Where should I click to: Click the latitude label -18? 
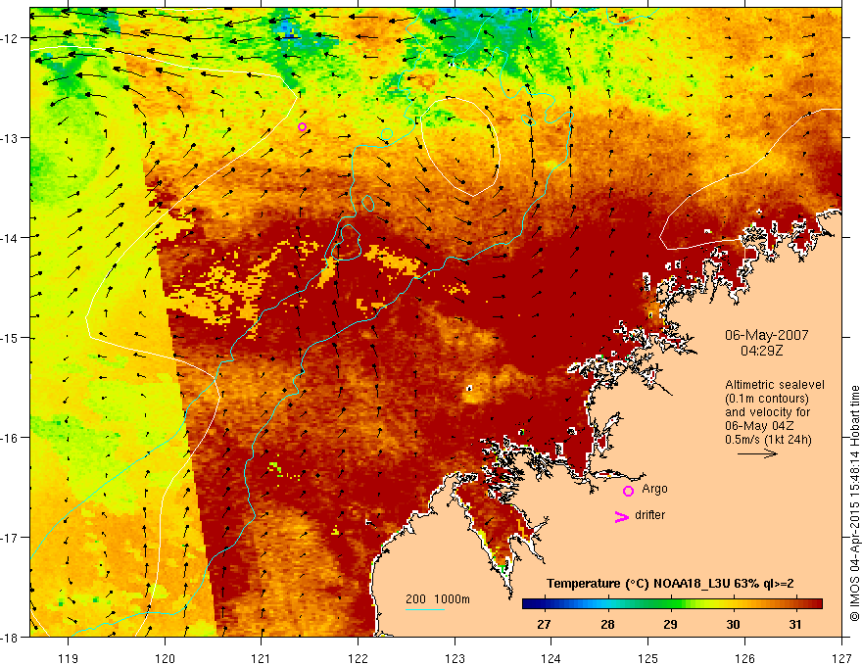point(12,638)
